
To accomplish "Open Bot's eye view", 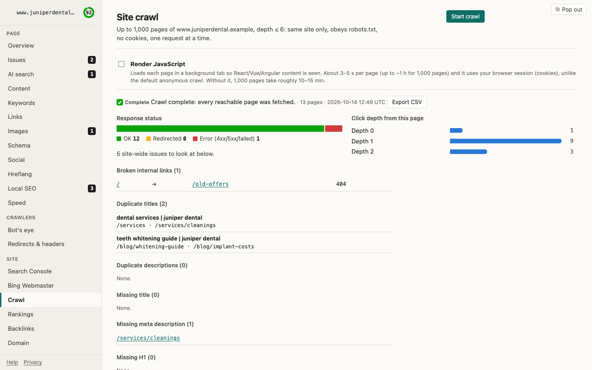I will (x=51, y=230).
